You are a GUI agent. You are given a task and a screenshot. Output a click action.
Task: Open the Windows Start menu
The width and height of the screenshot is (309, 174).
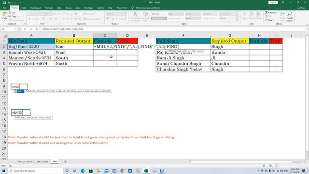(x=4, y=171)
